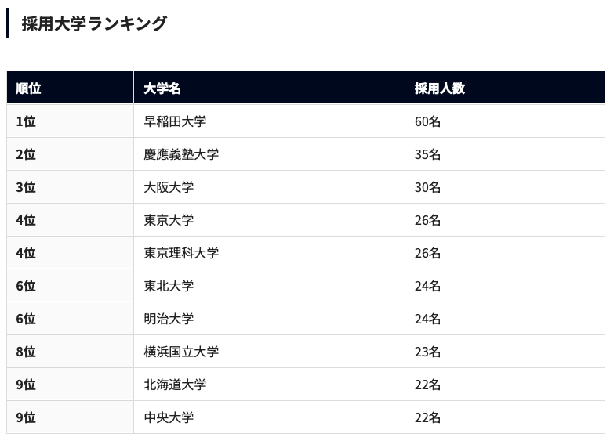
Task: Select the 23名 value cell
Action: [505, 352]
